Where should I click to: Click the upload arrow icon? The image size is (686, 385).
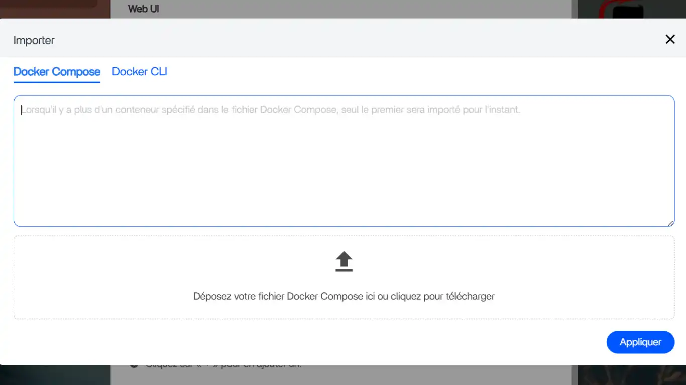(x=344, y=261)
